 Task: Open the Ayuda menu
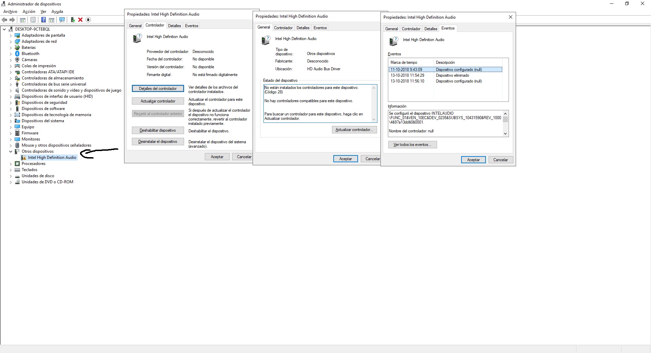click(57, 12)
